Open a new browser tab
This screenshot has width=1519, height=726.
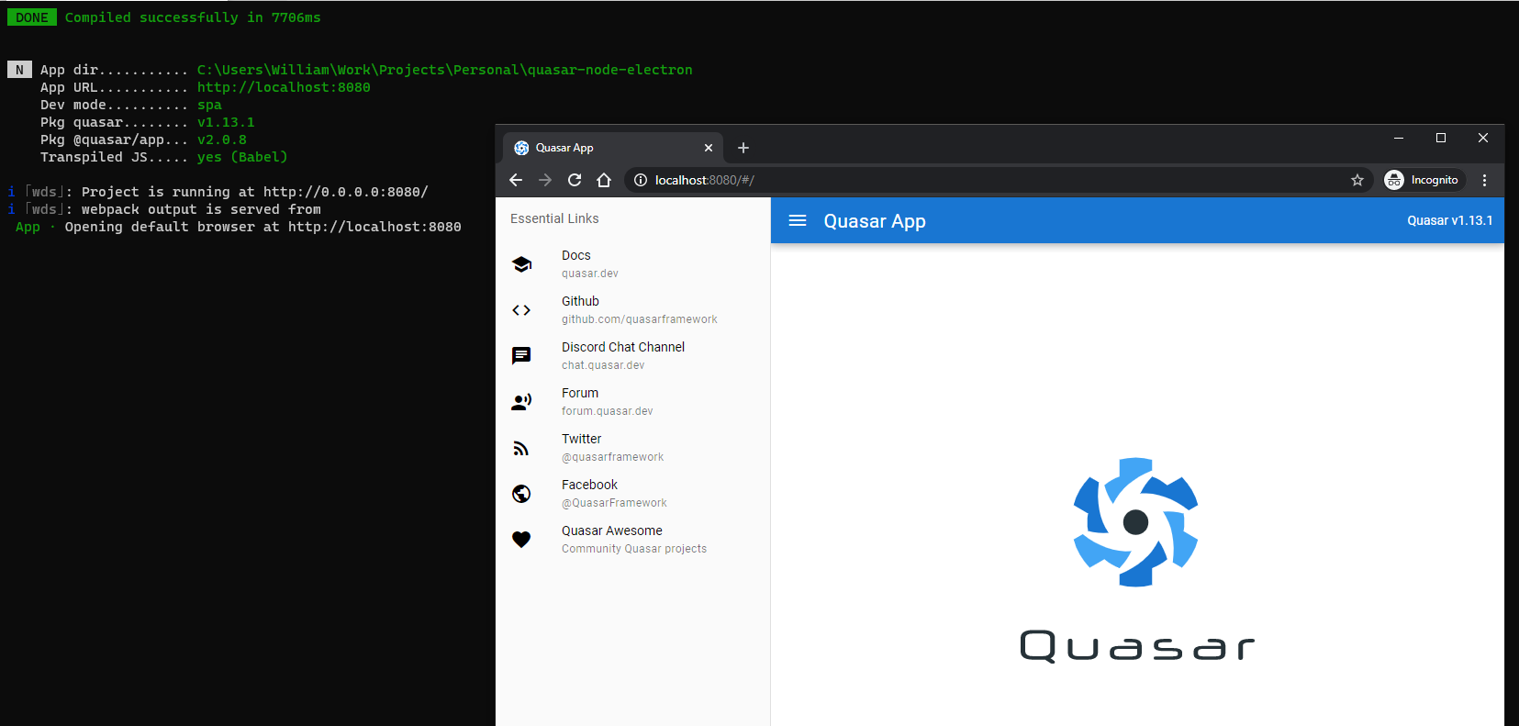(743, 148)
